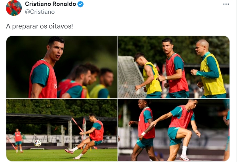Open the top-left close-up training photo
Viewport: 237px width, 162px height.
[62, 67]
